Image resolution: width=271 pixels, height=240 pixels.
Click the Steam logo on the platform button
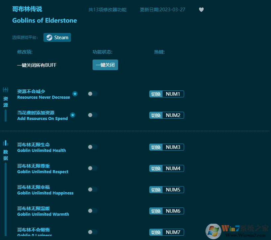[x=49, y=37]
